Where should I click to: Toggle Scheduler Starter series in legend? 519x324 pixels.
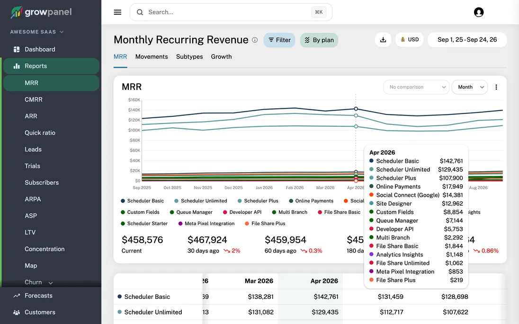pos(144,223)
